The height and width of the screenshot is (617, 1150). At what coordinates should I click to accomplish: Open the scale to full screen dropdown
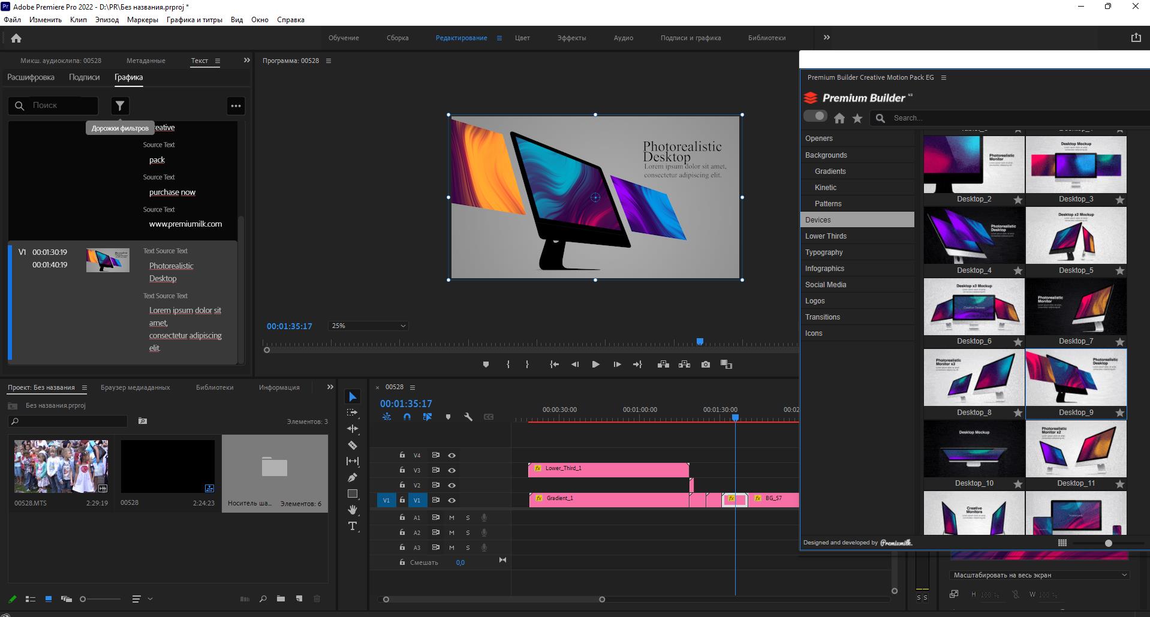(1039, 575)
